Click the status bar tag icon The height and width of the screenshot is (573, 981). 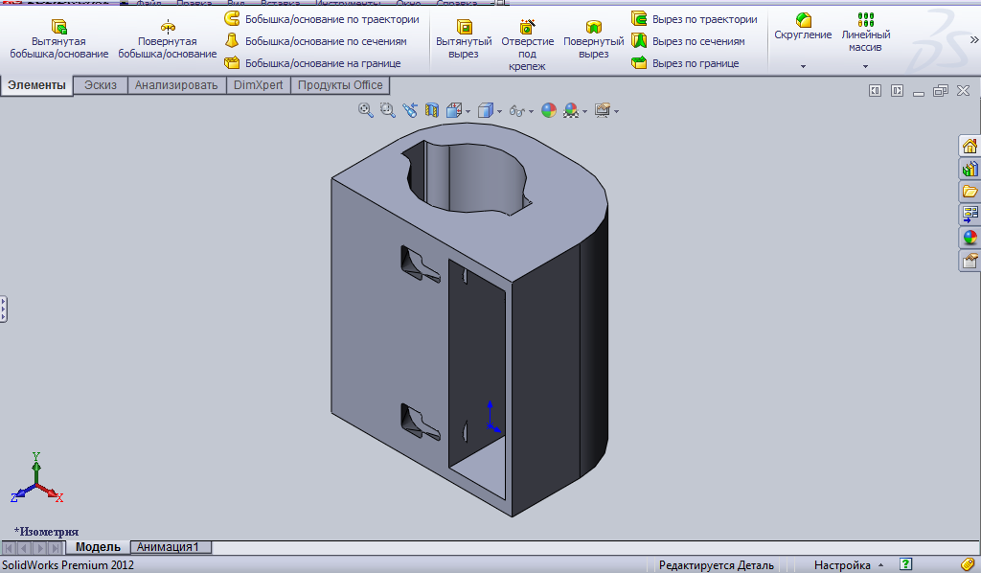[x=968, y=565]
